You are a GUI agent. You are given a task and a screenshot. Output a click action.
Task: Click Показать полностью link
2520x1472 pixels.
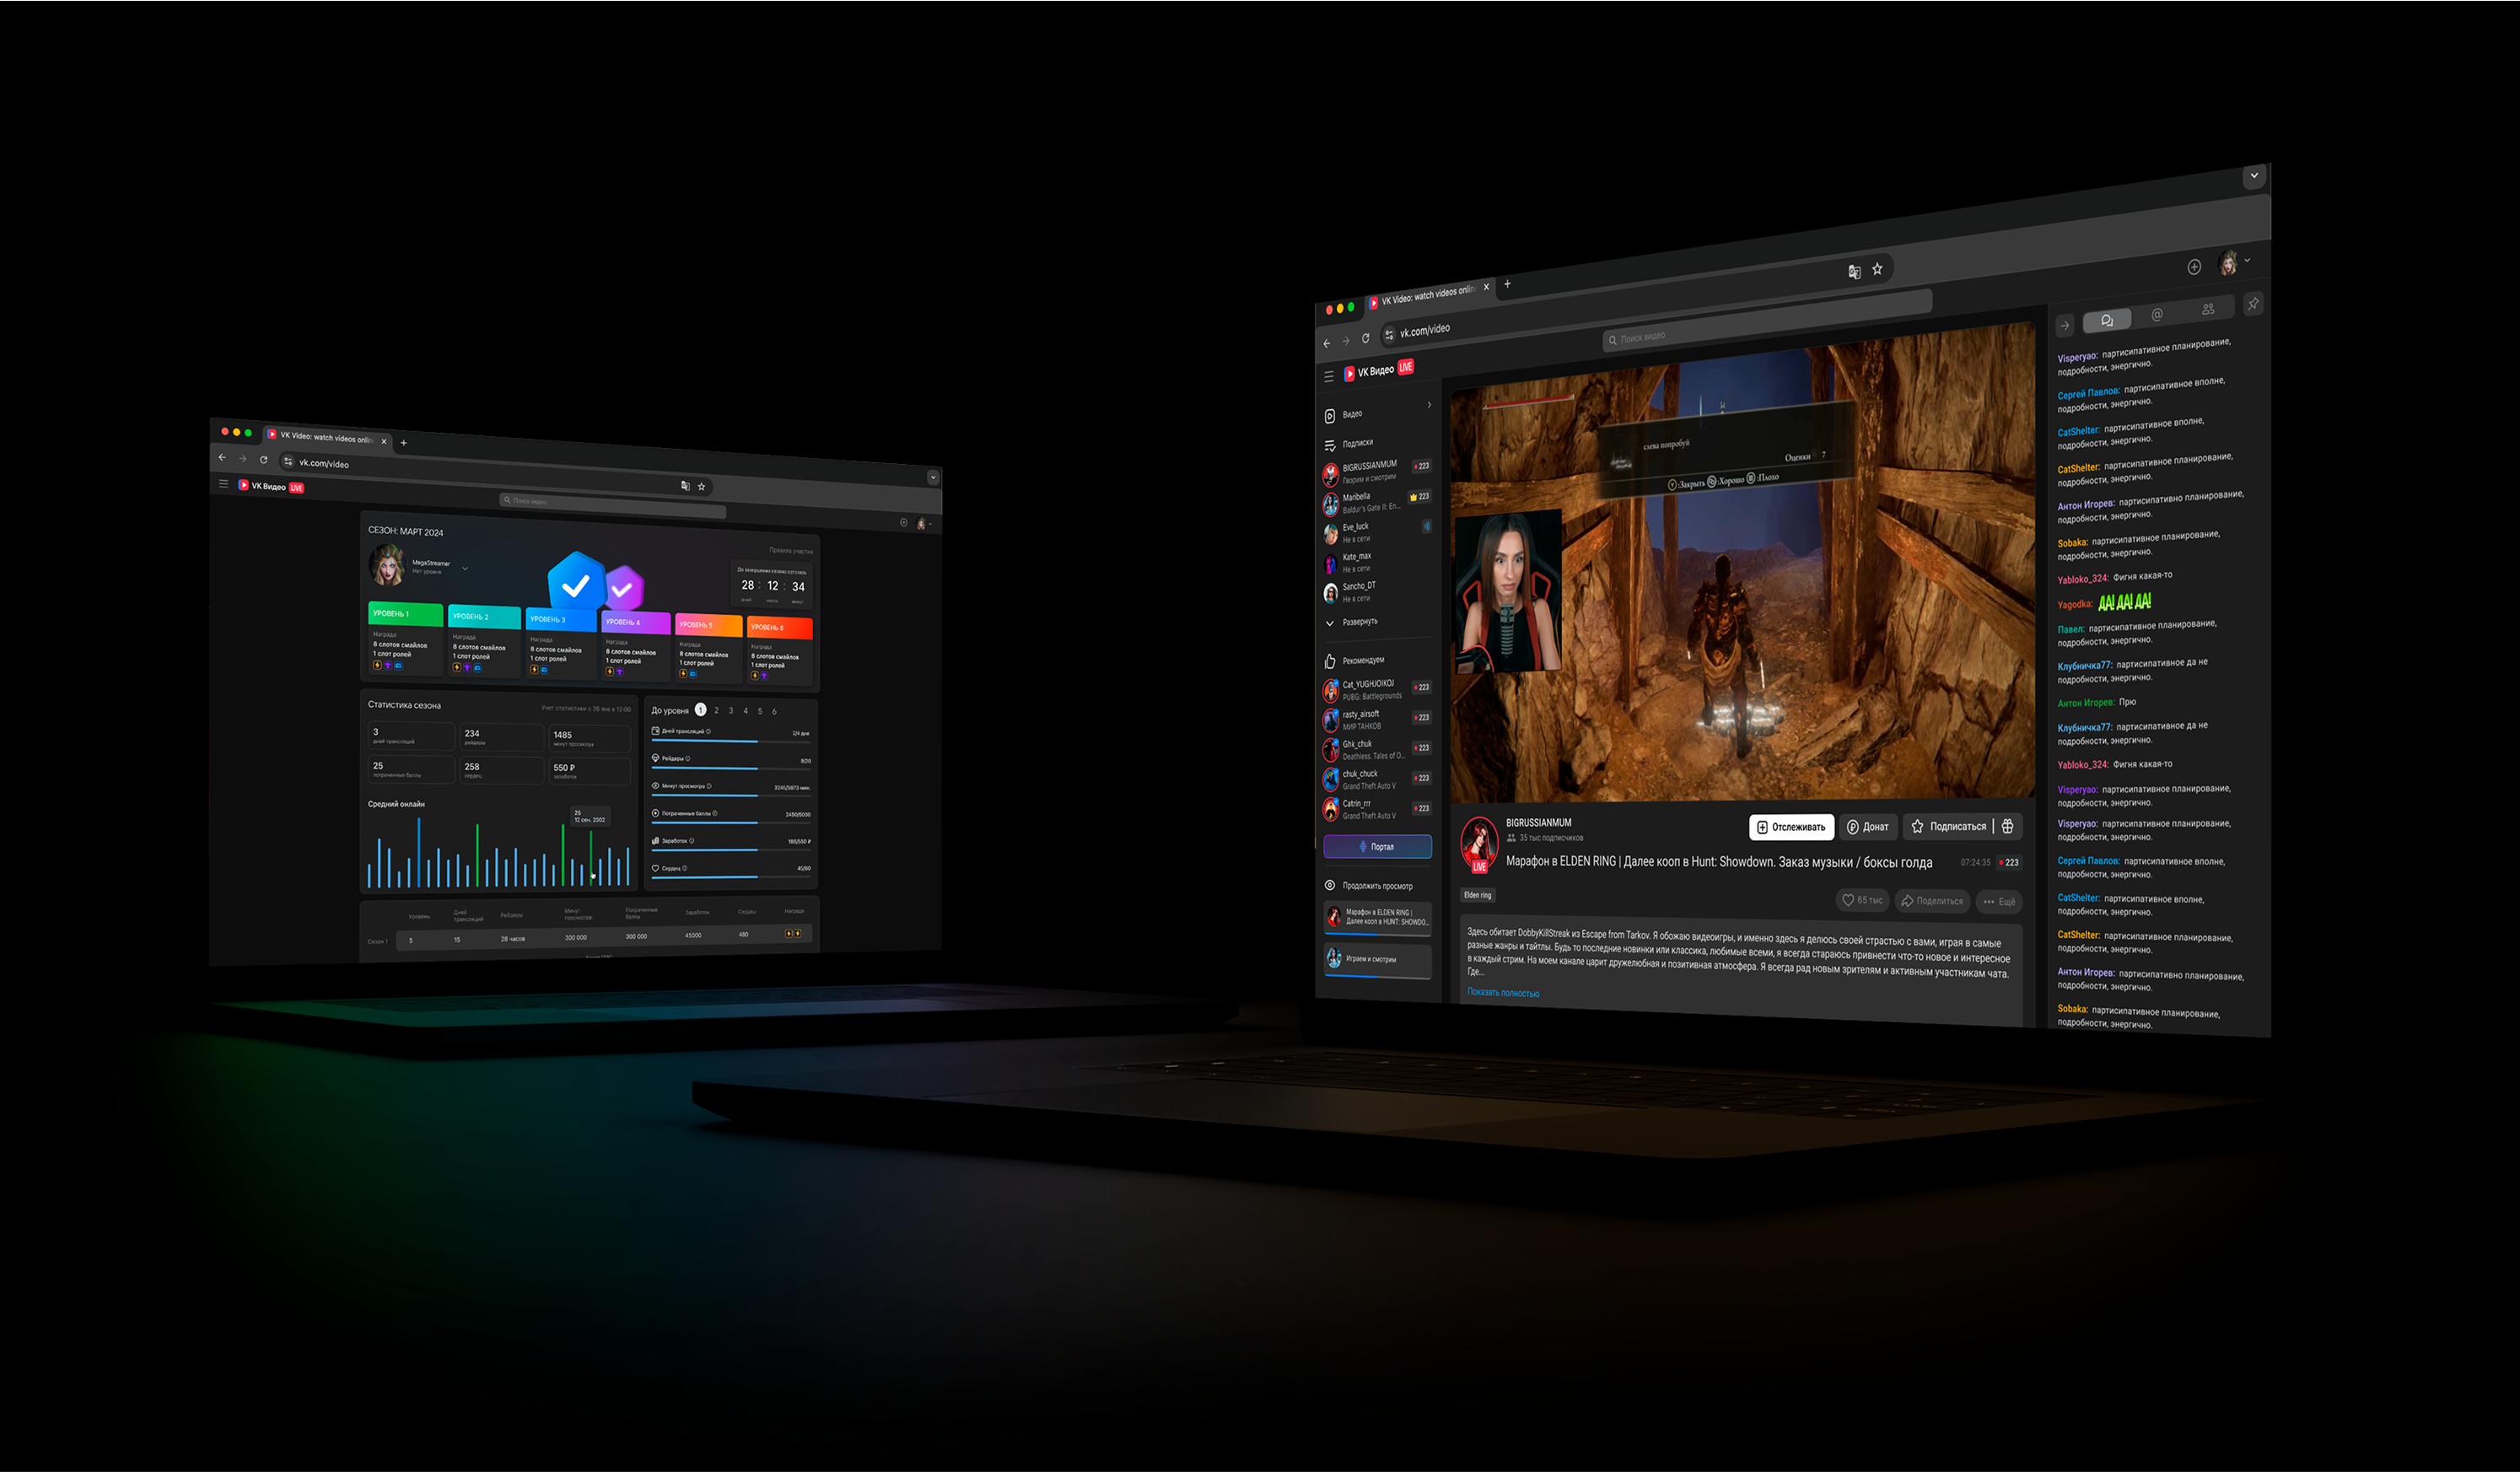(x=1503, y=992)
